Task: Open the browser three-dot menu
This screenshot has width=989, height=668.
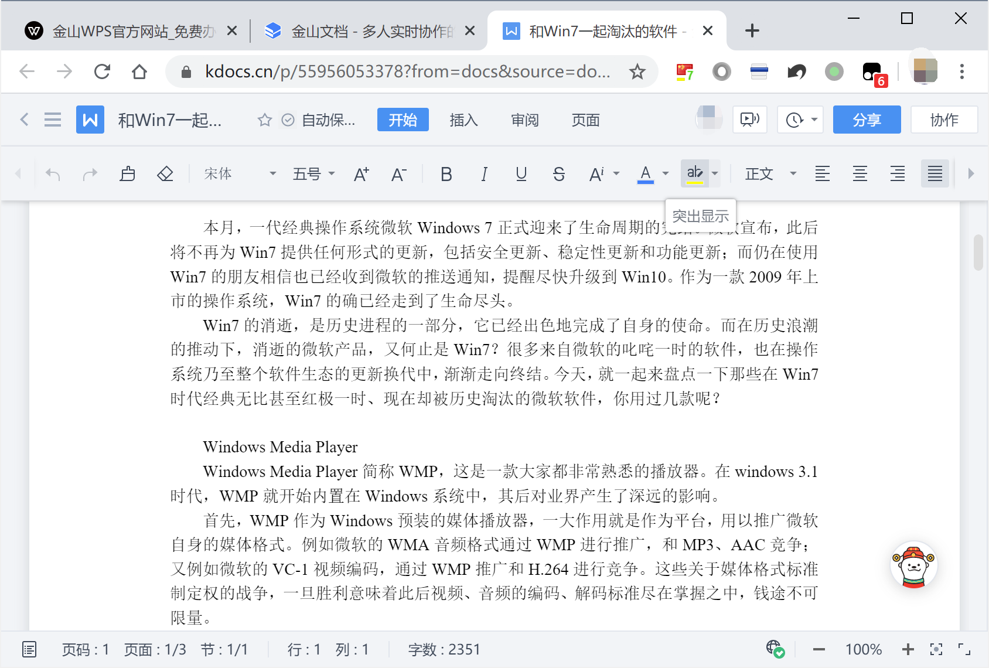Action: pyautogui.click(x=962, y=72)
